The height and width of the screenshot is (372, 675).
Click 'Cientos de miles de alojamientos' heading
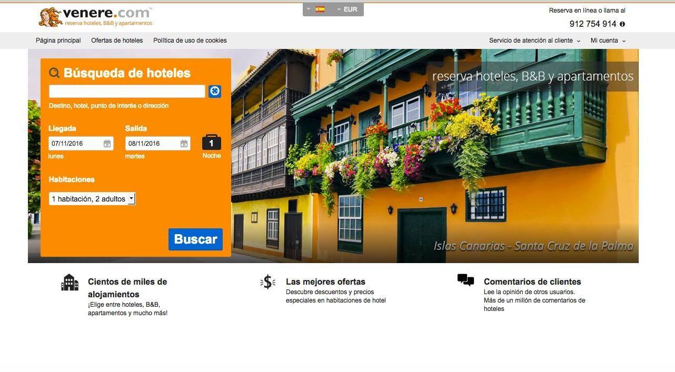[127, 288]
